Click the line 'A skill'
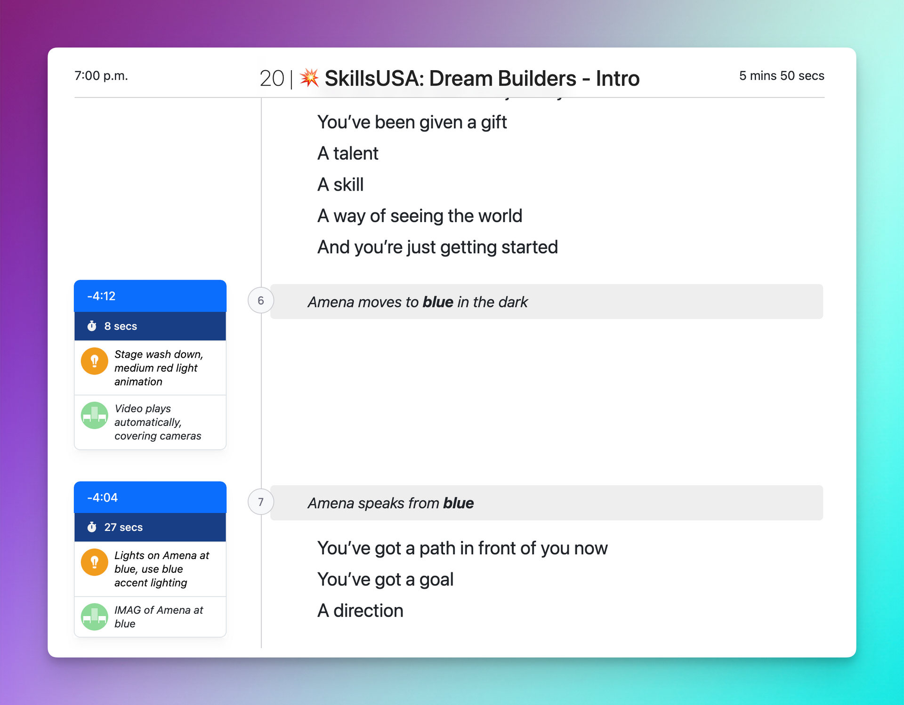The height and width of the screenshot is (705, 904). point(340,184)
